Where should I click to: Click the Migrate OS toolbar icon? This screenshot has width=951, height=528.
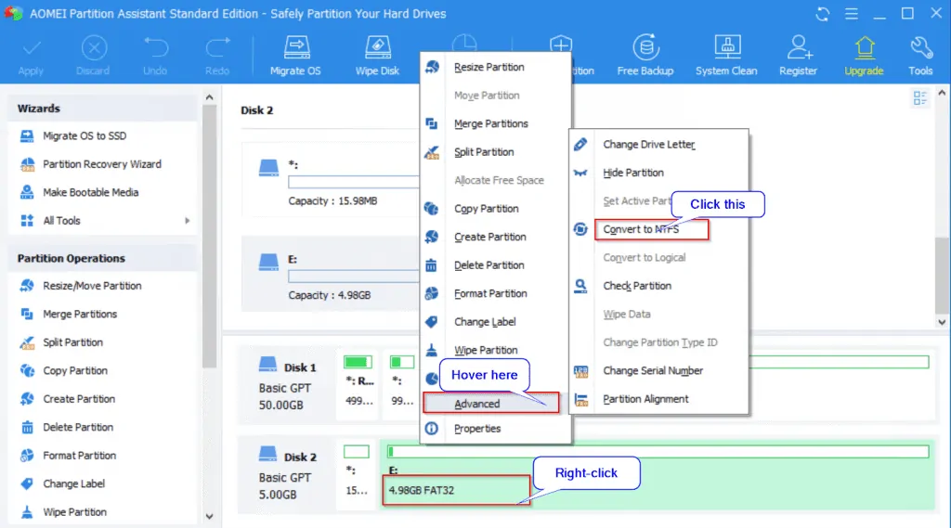click(x=295, y=48)
